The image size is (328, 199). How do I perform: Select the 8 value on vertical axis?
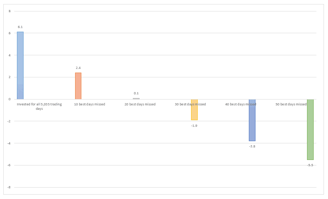click(x=10, y=11)
